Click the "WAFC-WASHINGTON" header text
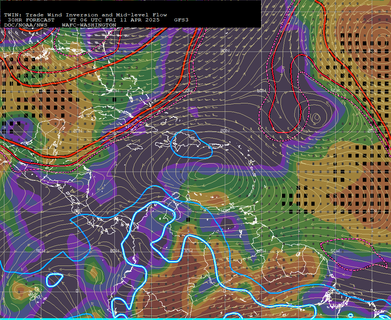The image size is (391, 320). click(x=89, y=25)
